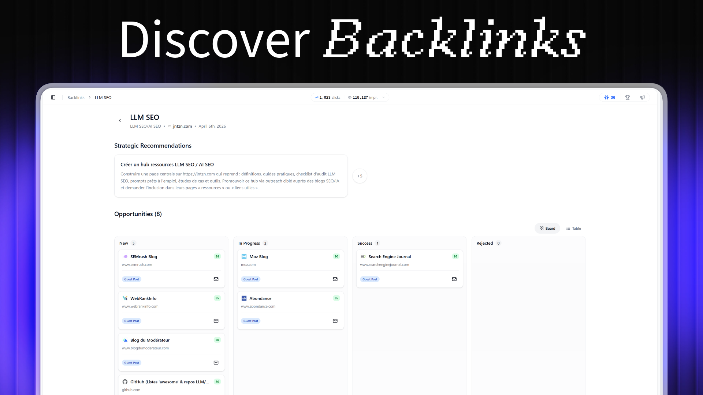Click mail icon on Search Engine Journal card

(x=454, y=279)
